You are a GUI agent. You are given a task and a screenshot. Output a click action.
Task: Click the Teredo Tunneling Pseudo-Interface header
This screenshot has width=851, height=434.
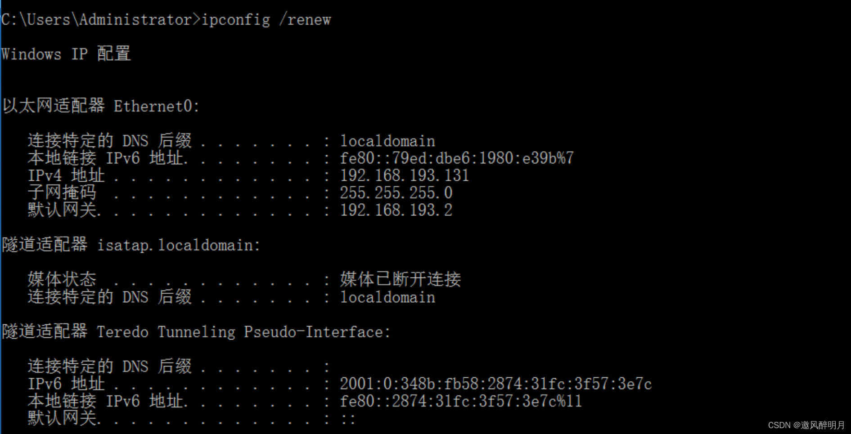(196, 332)
